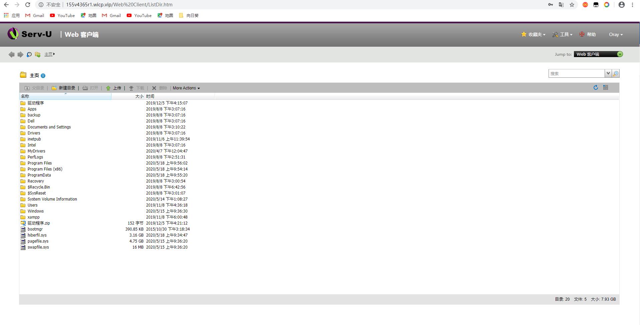640x325 pixels.
Task: Select the backup folder
Action: (34, 115)
